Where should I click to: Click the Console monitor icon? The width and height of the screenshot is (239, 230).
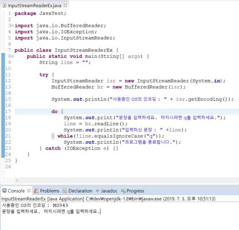click(5, 191)
